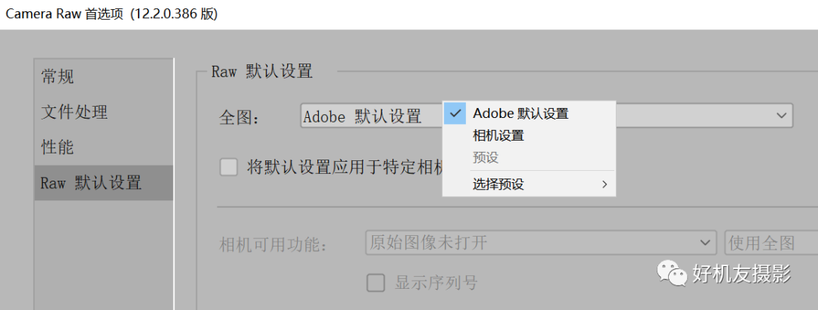The width and height of the screenshot is (818, 310).
Task: Expand the 原始图像未打开 camera features dropdown
Action: (x=539, y=242)
